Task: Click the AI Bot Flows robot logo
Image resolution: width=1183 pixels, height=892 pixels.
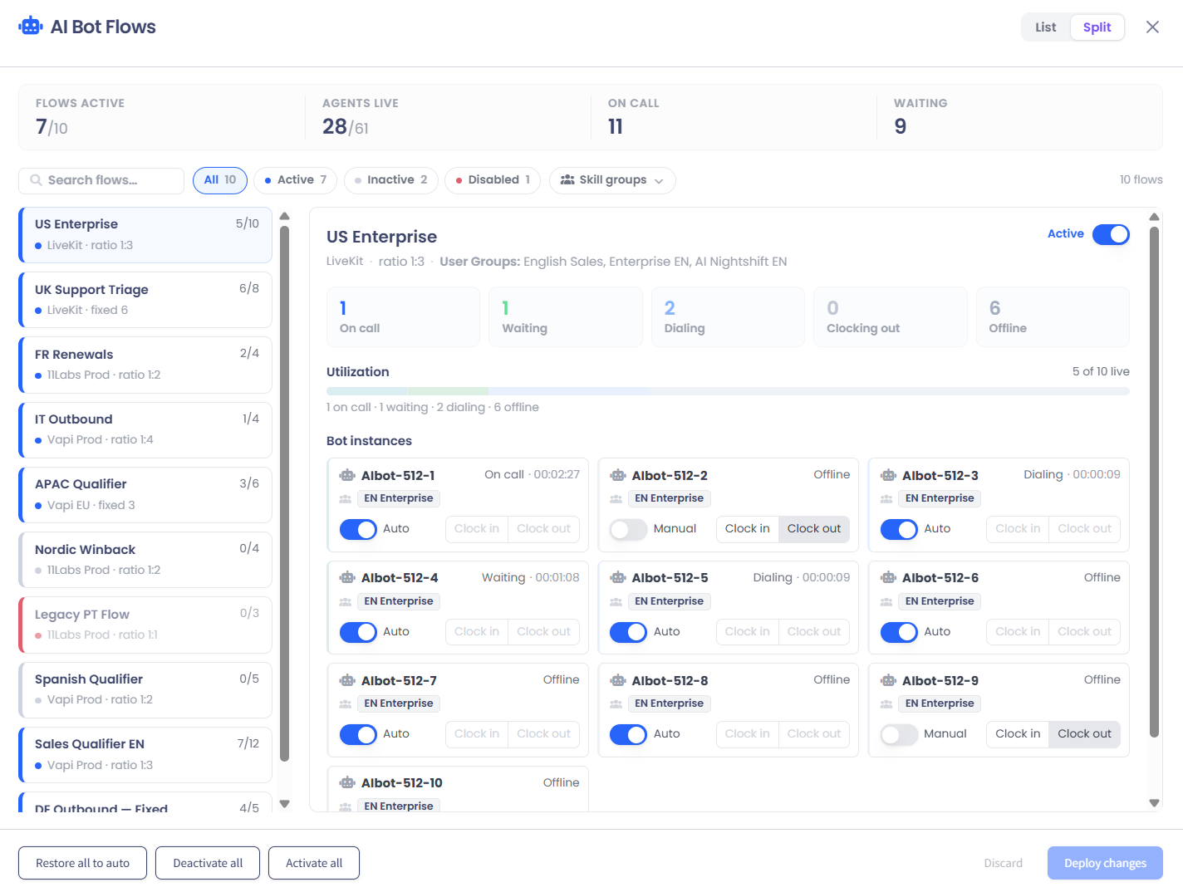Action: click(x=31, y=27)
